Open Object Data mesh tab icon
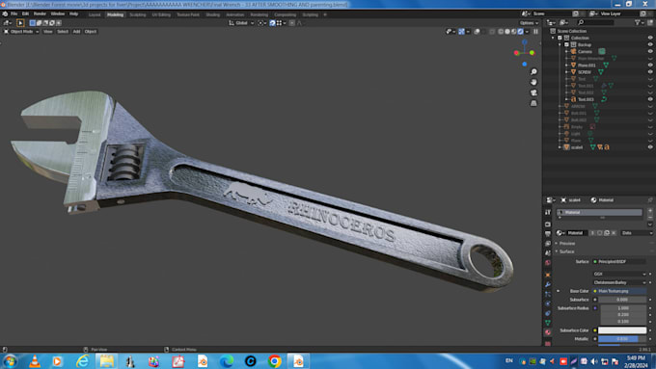 tap(548, 323)
